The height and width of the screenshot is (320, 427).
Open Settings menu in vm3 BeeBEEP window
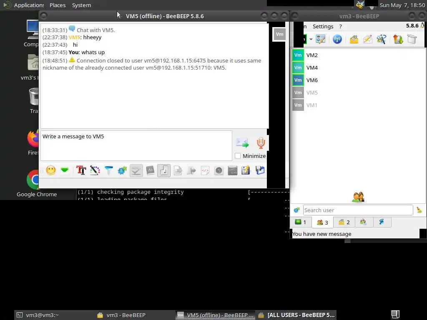323,26
